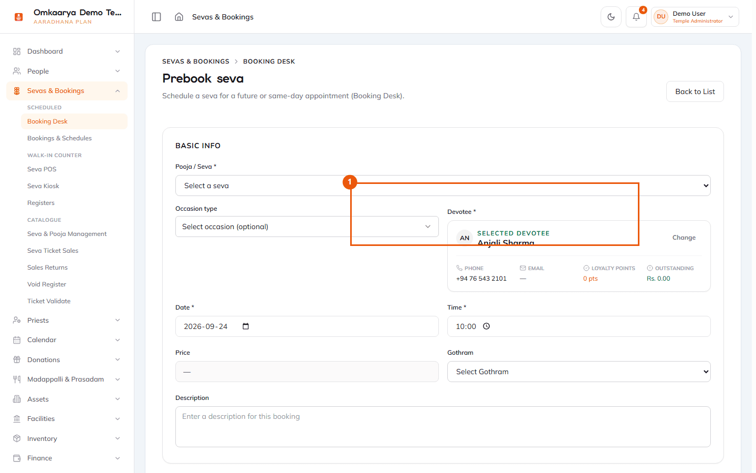Open Sales Returns in sidebar

47,268
